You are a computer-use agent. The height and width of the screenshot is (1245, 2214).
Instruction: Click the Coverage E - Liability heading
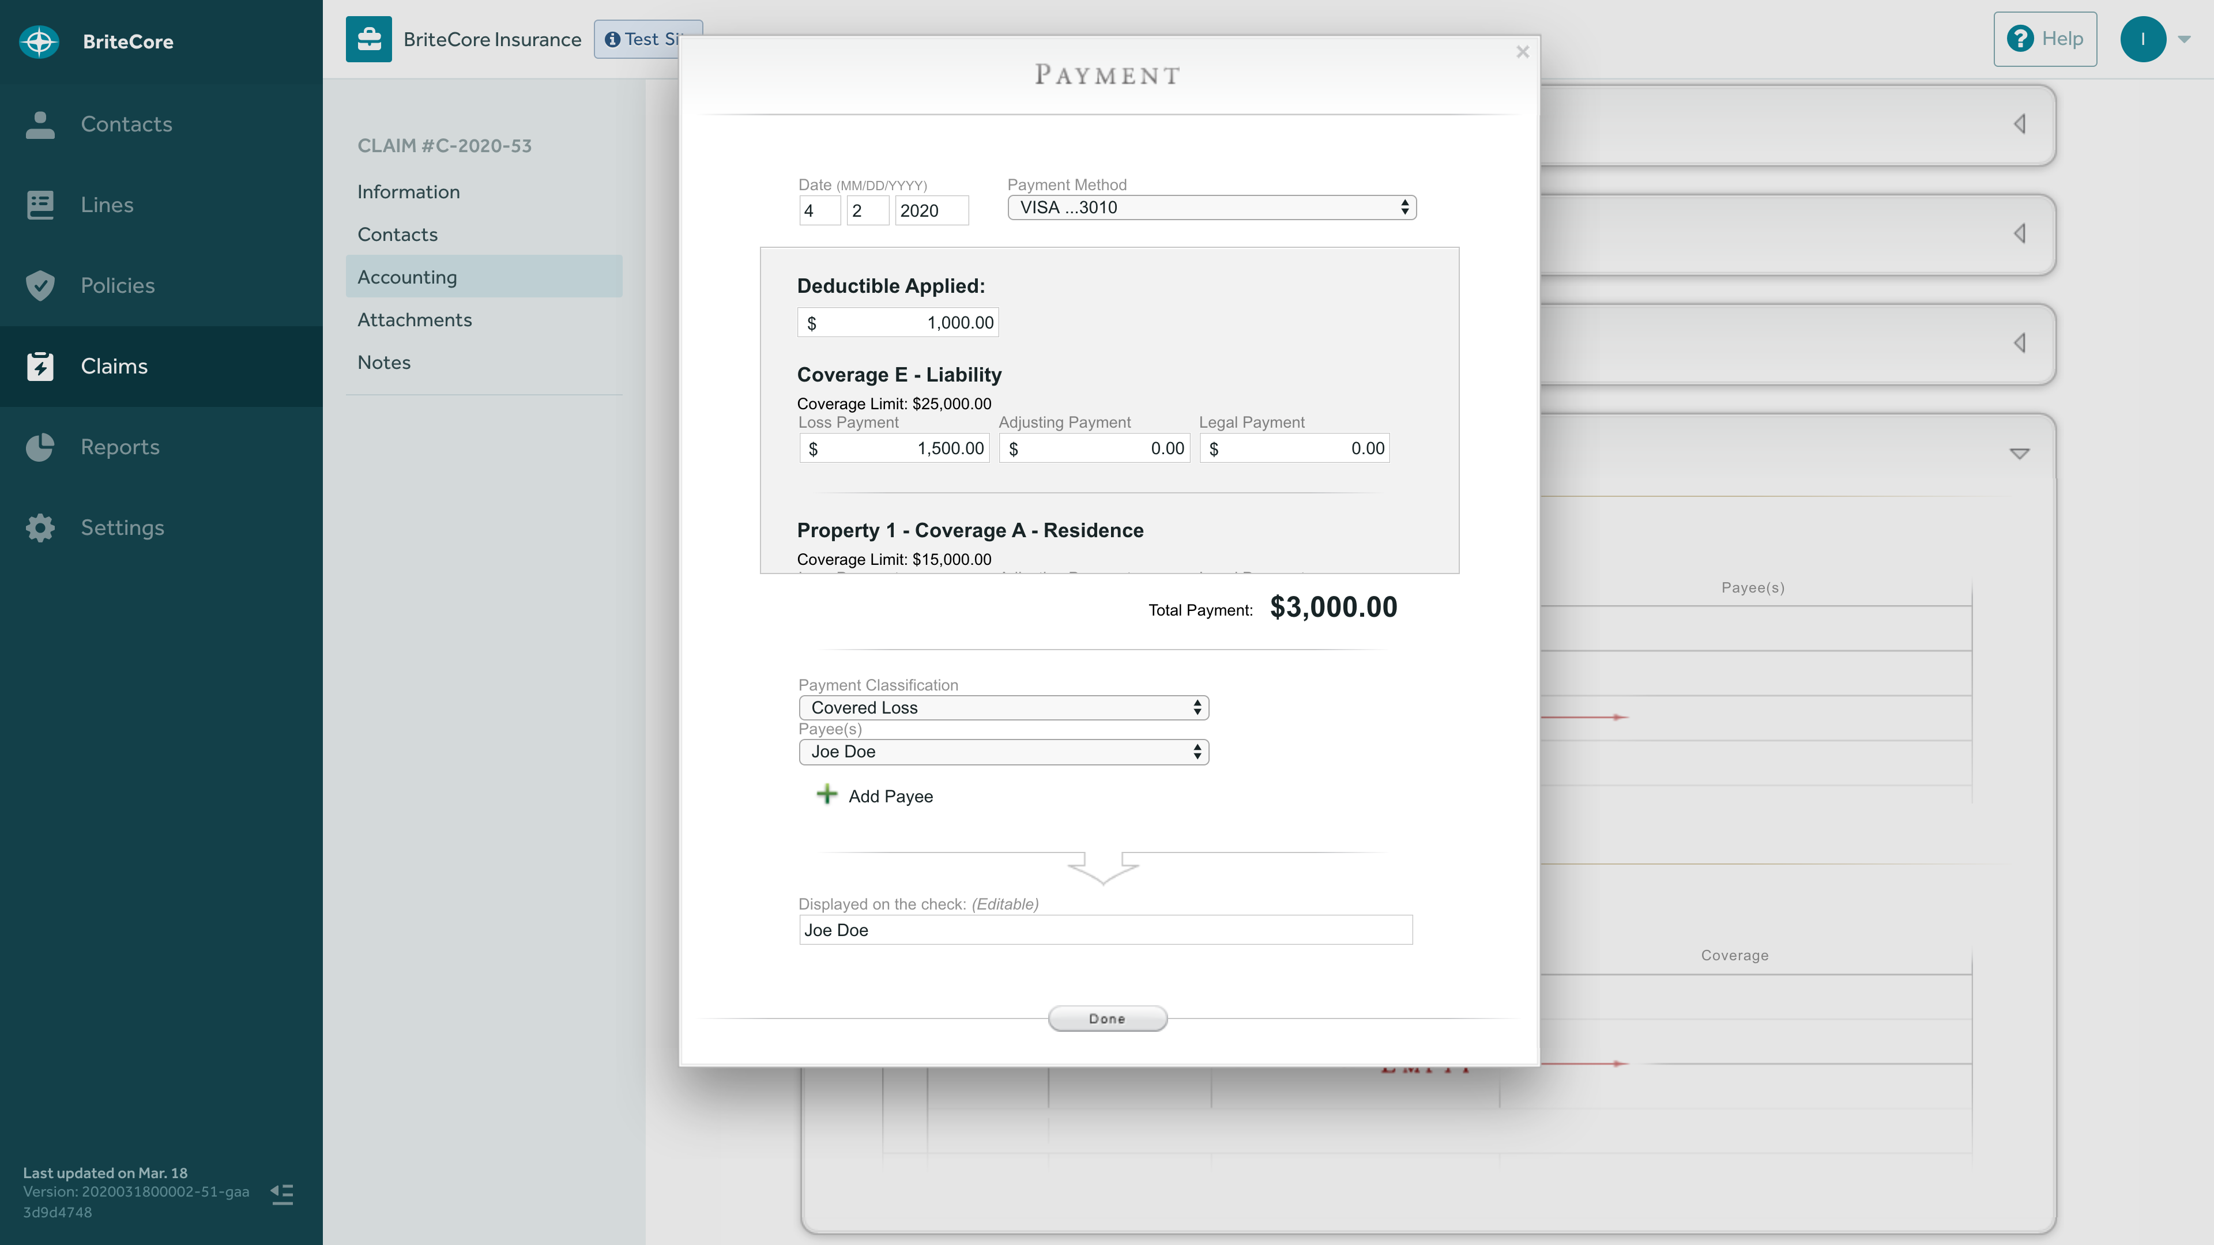click(899, 375)
